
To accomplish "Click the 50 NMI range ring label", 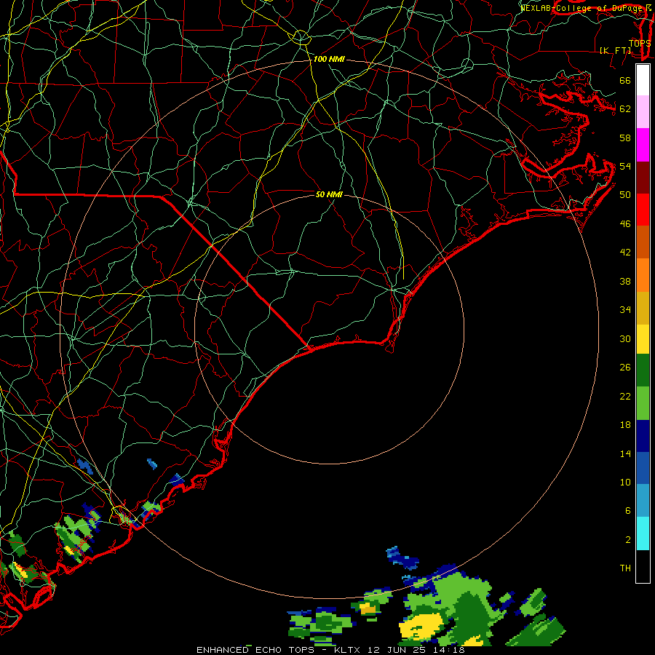I will (329, 194).
